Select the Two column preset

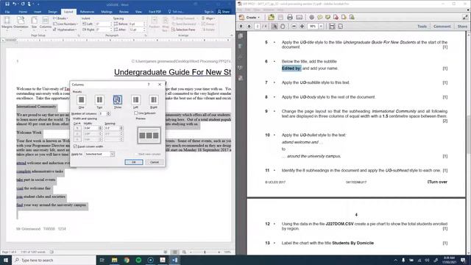tap(99, 102)
